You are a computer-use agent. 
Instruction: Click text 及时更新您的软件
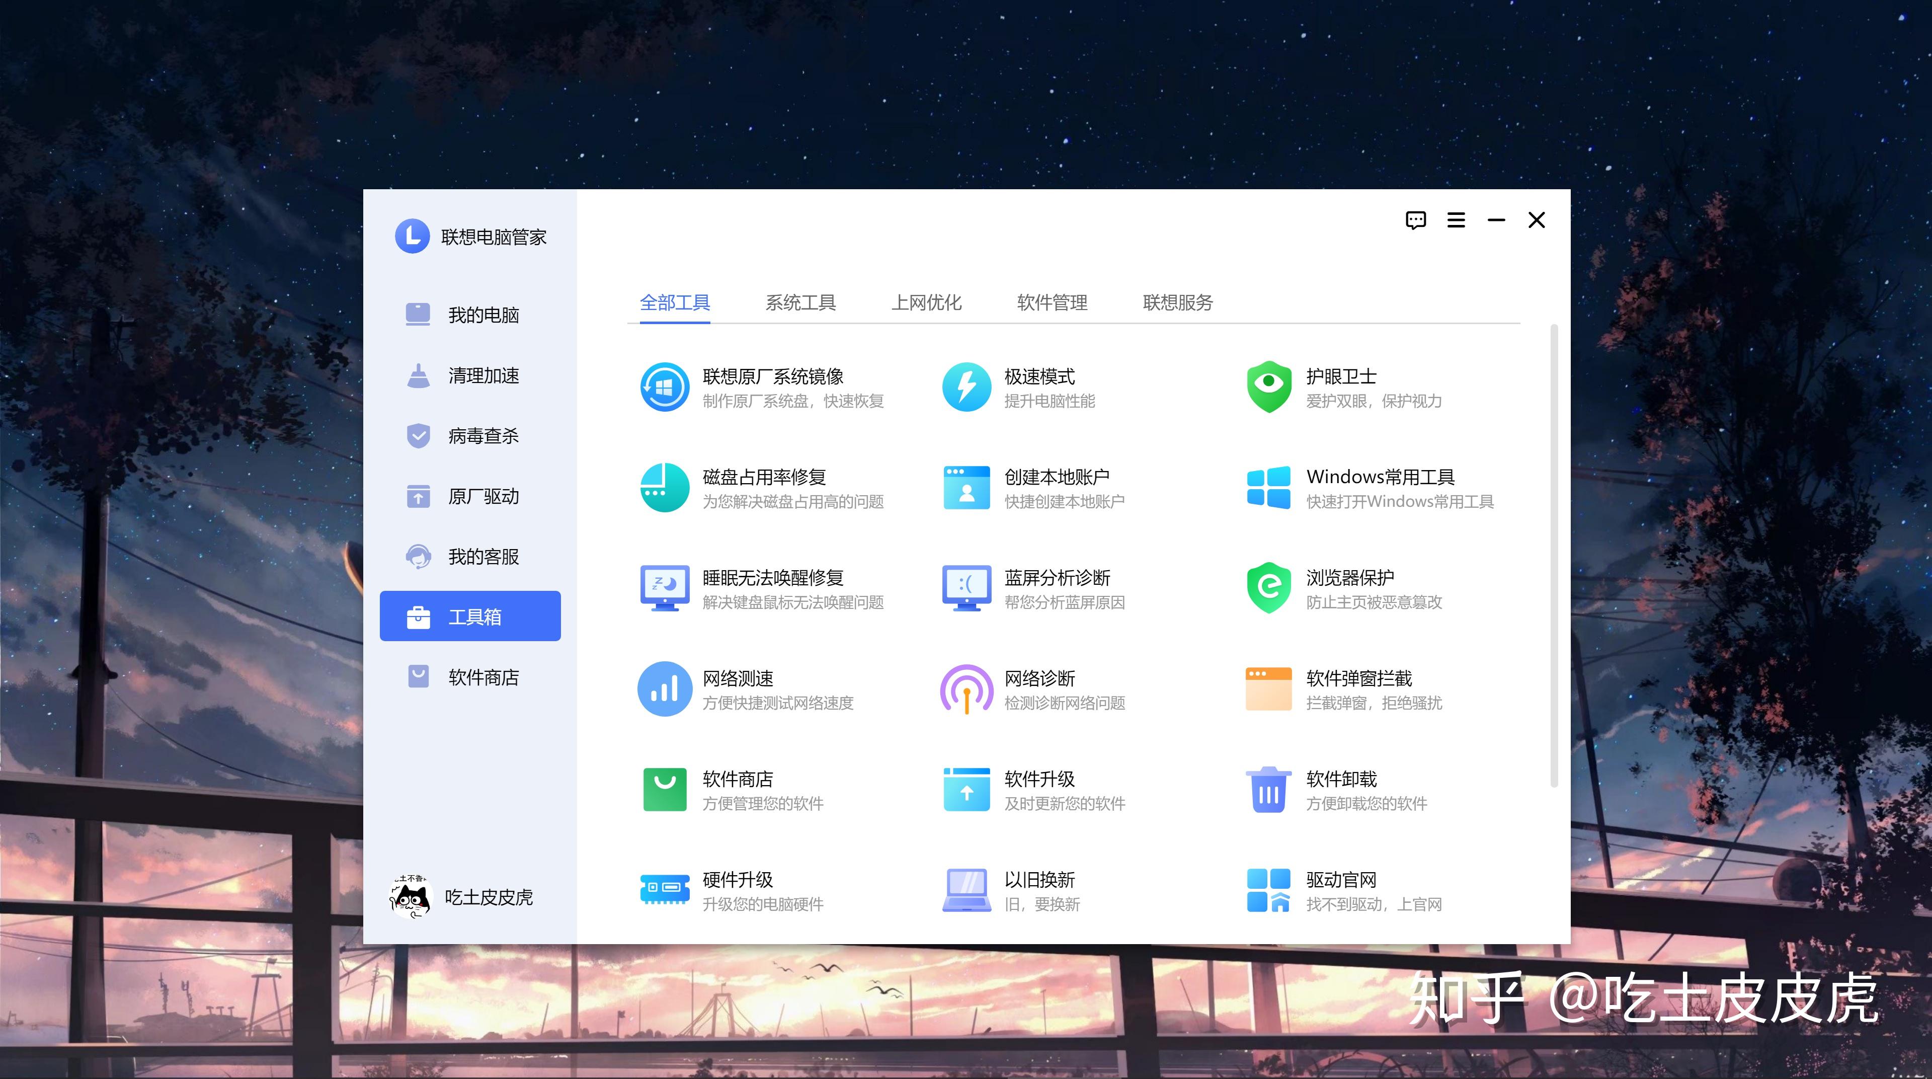point(1064,803)
